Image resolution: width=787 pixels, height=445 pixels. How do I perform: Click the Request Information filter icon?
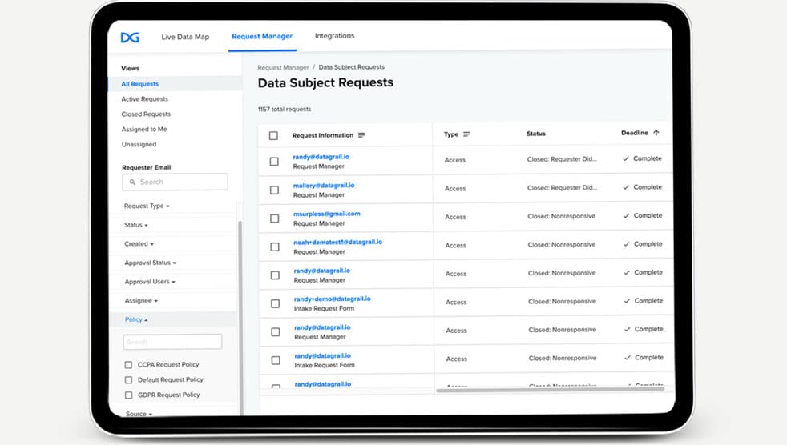pyautogui.click(x=361, y=135)
